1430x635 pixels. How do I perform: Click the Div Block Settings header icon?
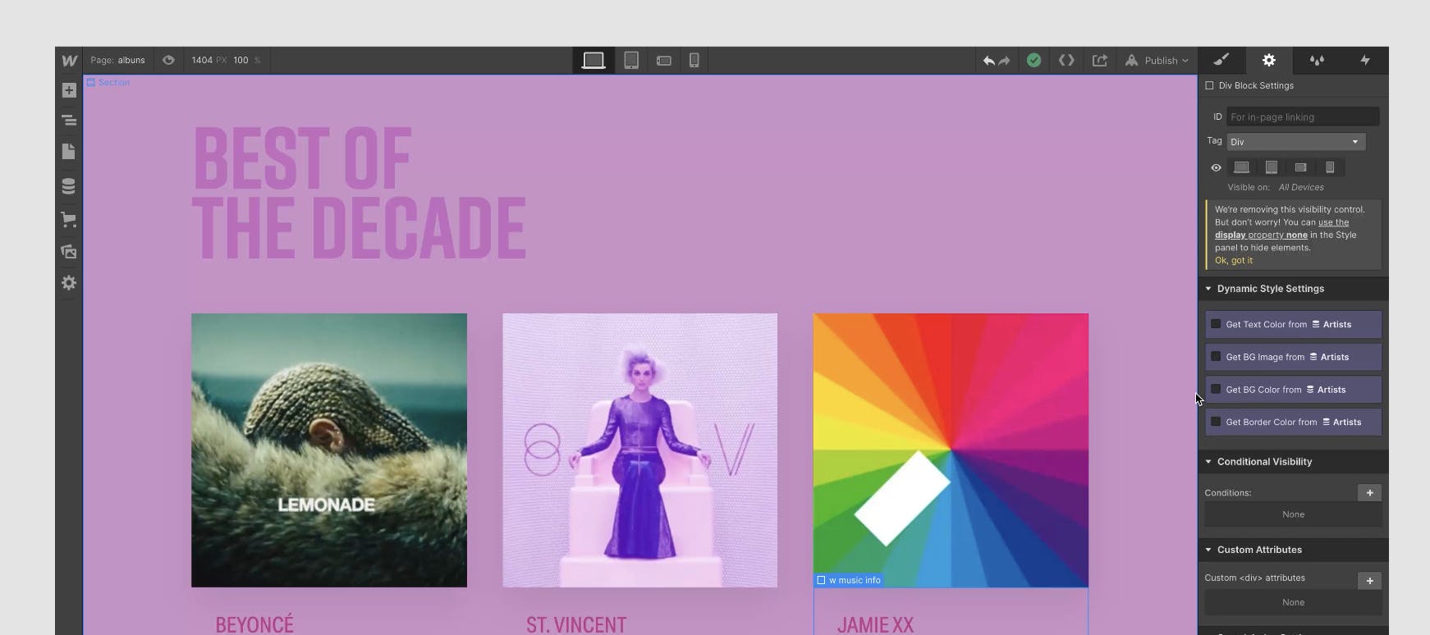click(1209, 85)
